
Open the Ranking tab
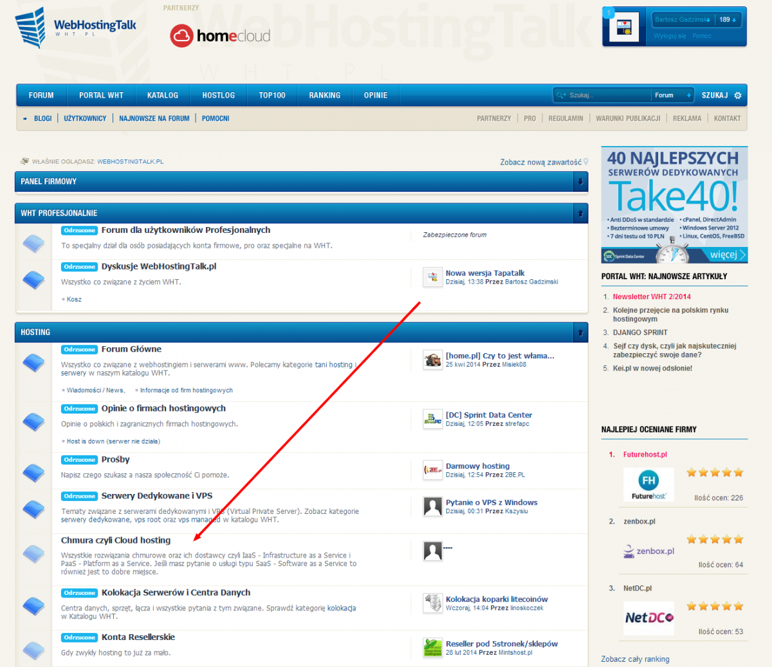(325, 95)
